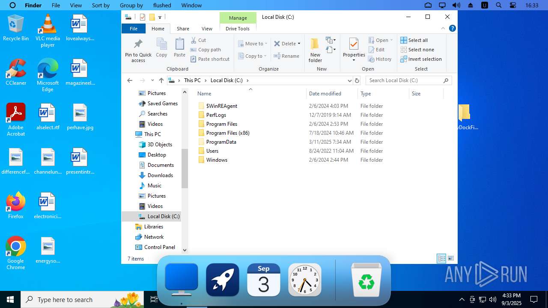Screen dimensions: 548x308
Task: Select the $WinREAgent folder
Action: 221,106
